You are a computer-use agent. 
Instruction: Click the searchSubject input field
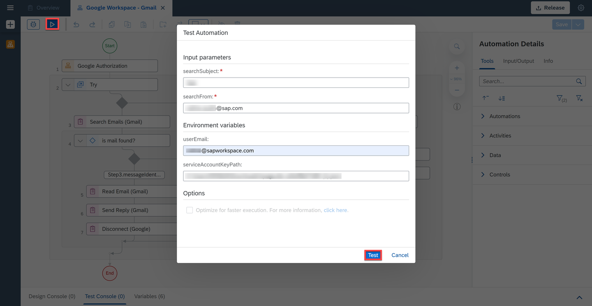pos(296,83)
